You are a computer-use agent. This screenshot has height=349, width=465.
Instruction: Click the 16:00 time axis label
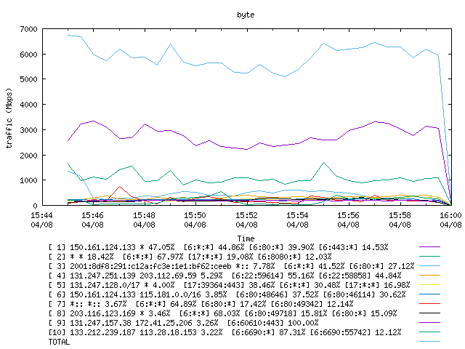pos(450,215)
